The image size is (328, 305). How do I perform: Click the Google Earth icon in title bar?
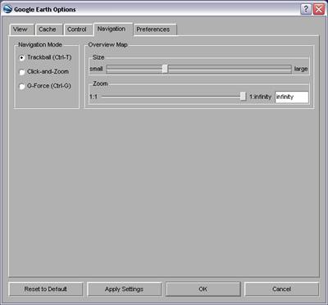(7, 9)
